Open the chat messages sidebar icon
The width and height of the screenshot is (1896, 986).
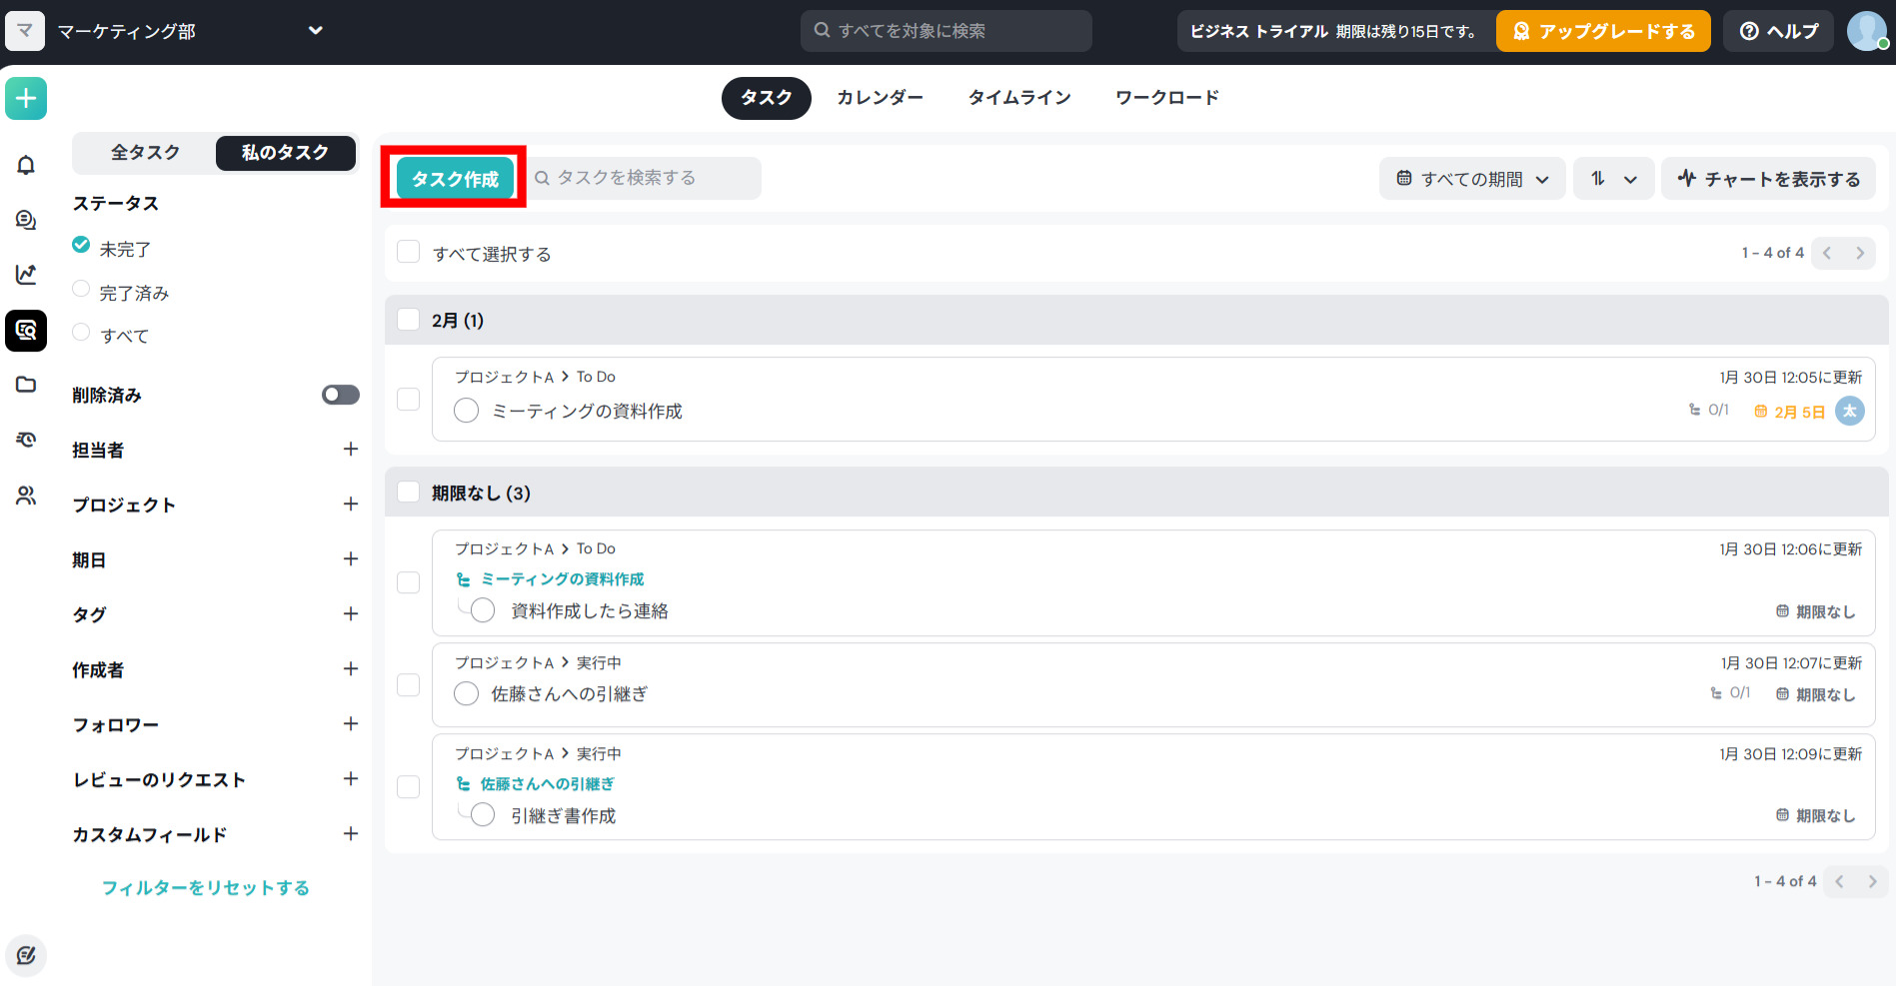click(x=26, y=220)
